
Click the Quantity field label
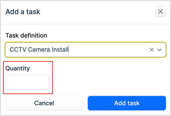pos(17,68)
